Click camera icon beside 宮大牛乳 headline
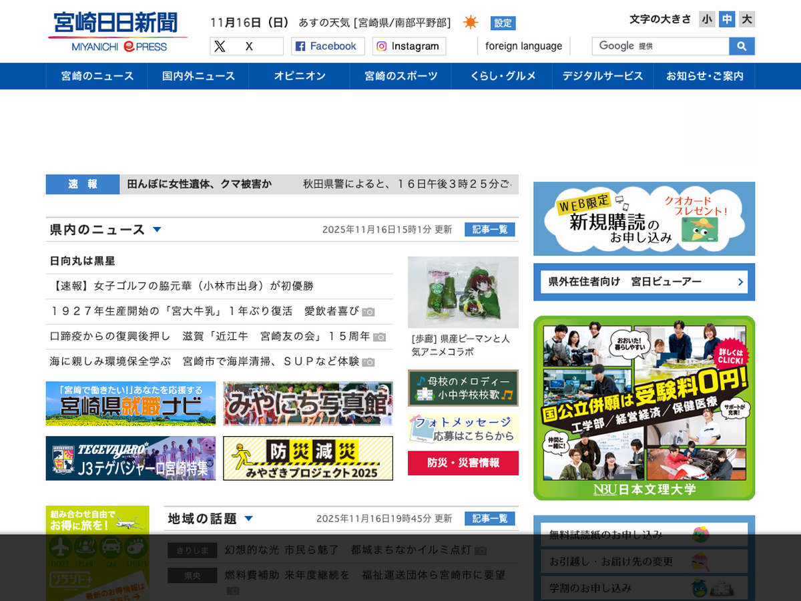 [368, 312]
